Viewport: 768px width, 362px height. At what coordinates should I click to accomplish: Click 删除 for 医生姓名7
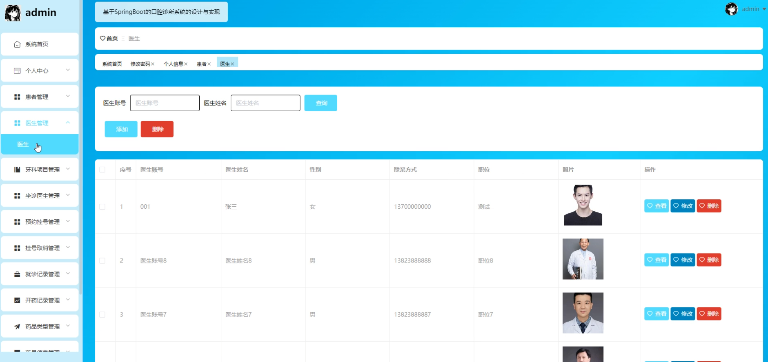tap(709, 313)
